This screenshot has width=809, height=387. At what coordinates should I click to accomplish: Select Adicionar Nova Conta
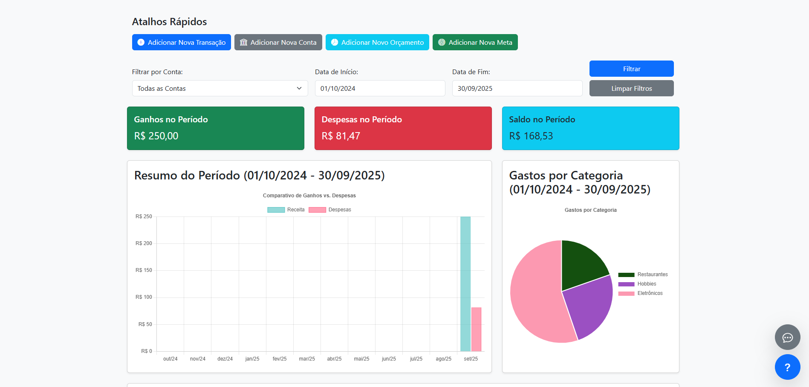pos(278,42)
